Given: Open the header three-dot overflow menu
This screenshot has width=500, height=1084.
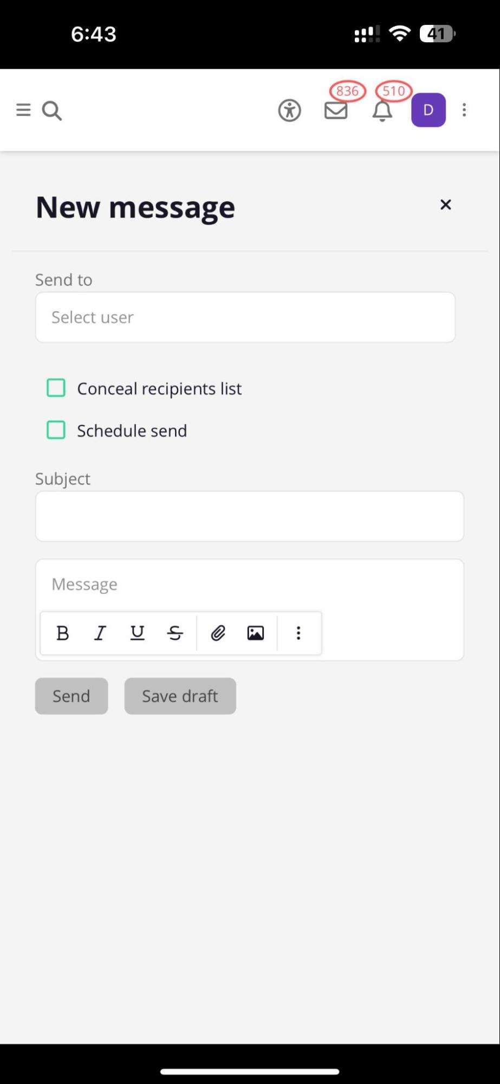Looking at the screenshot, I should point(464,110).
